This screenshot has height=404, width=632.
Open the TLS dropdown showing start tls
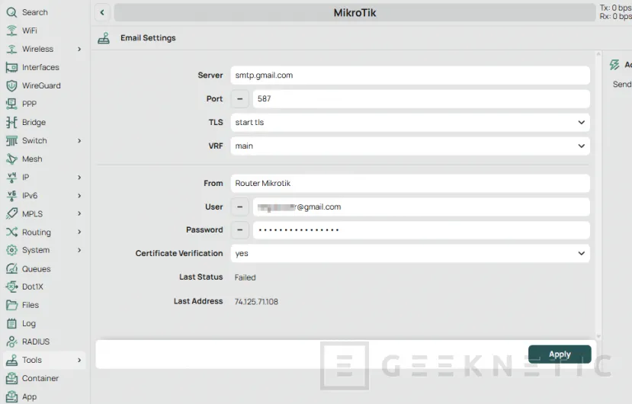(410, 123)
